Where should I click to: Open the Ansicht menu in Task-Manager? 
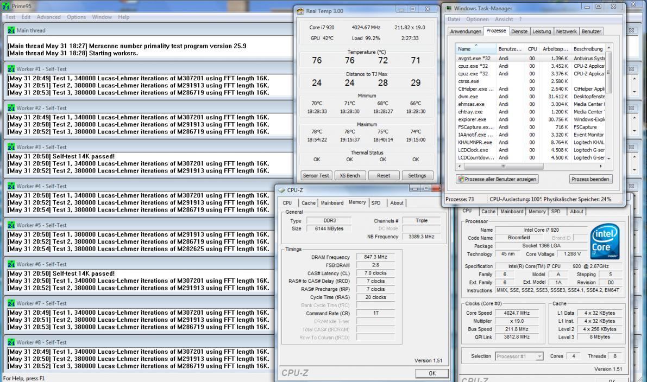click(x=504, y=20)
